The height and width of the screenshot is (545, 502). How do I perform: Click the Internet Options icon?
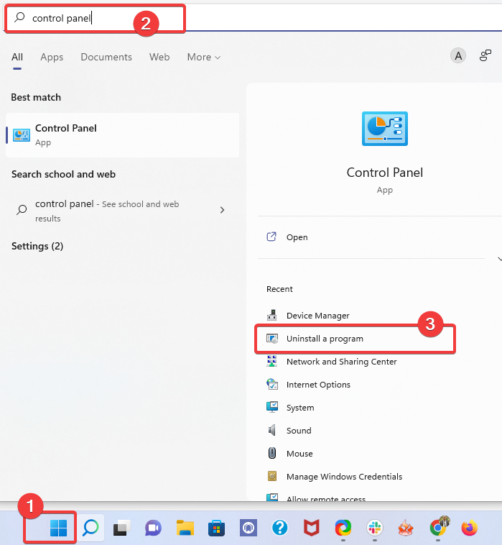[x=272, y=384]
